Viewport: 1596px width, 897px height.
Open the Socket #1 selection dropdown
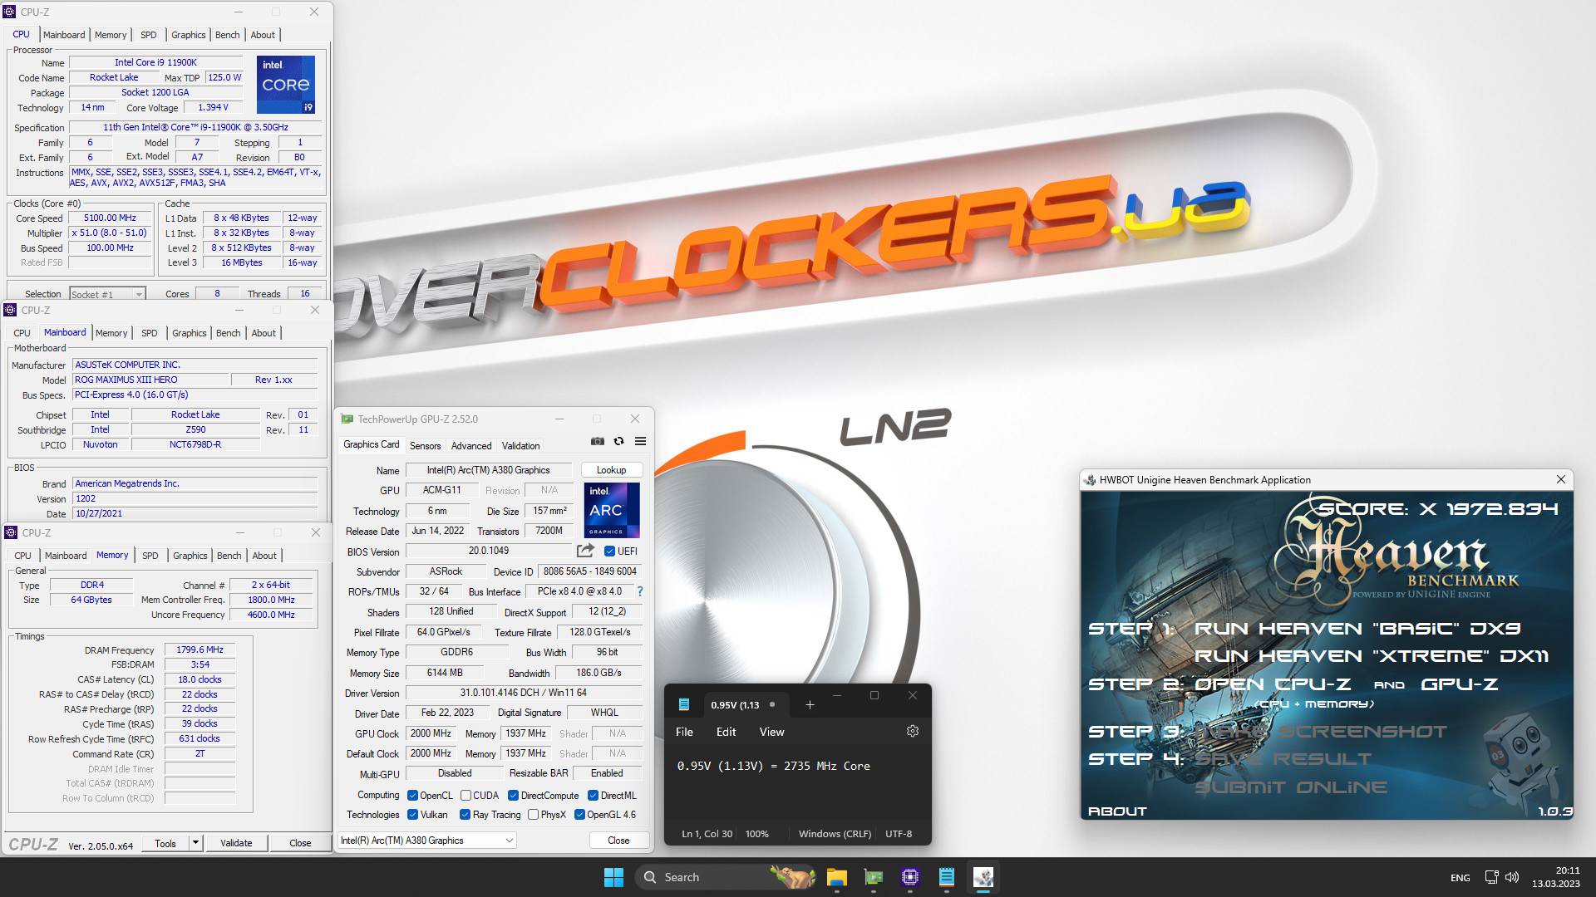pos(107,294)
